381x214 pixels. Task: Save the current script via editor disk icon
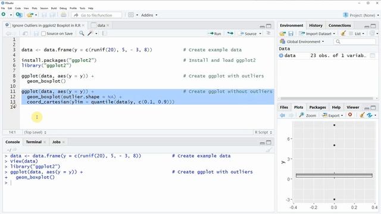point(36,33)
